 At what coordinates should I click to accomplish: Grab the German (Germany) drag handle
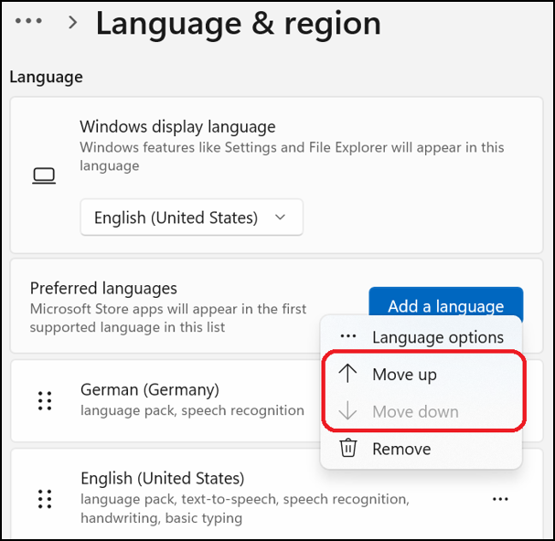coord(44,400)
